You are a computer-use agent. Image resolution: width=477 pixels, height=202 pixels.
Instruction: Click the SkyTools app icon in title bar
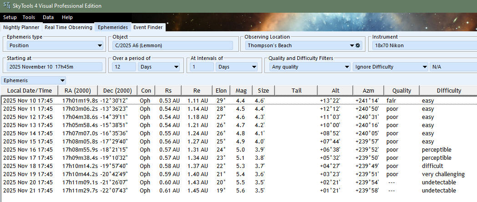(x=6, y=6)
